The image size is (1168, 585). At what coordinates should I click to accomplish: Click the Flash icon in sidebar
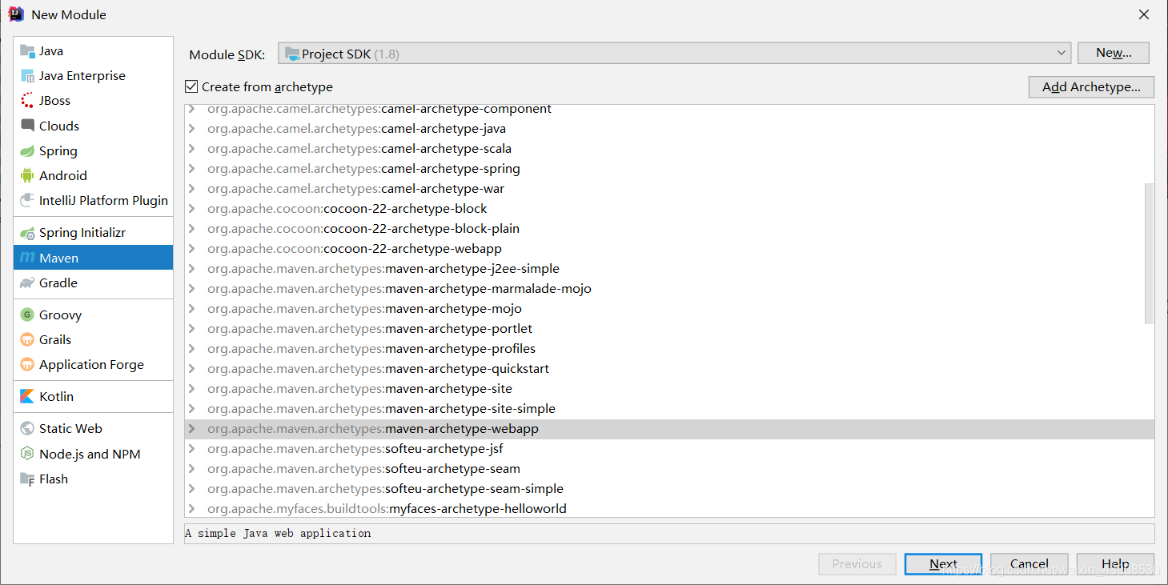click(27, 479)
